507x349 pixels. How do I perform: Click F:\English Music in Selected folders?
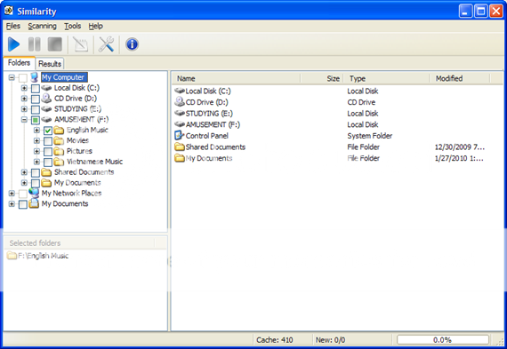(43, 256)
